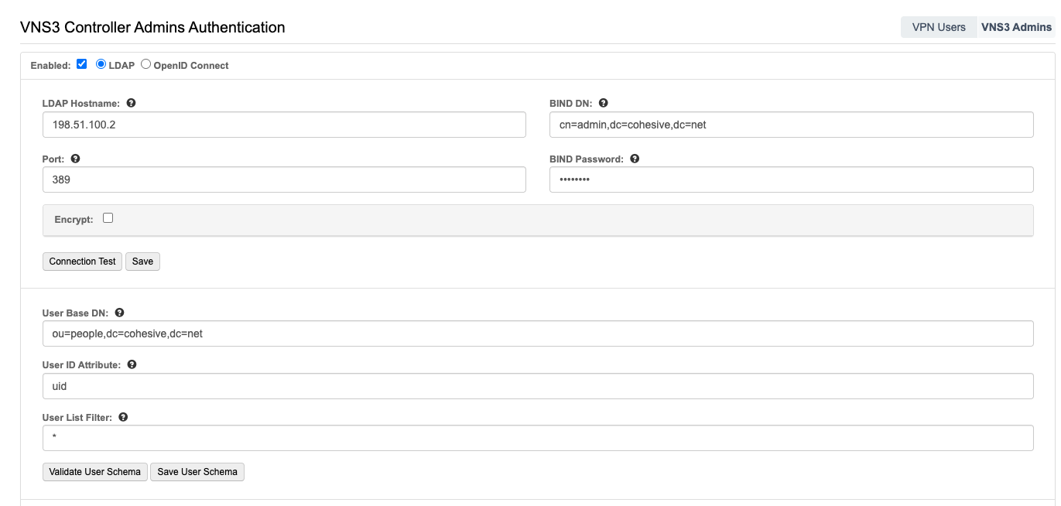The width and height of the screenshot is (1061, 506).
Task: Focus the Port input field
Action: [284, 179]
